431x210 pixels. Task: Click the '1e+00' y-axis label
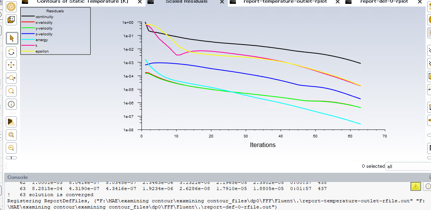click(128, 22)
